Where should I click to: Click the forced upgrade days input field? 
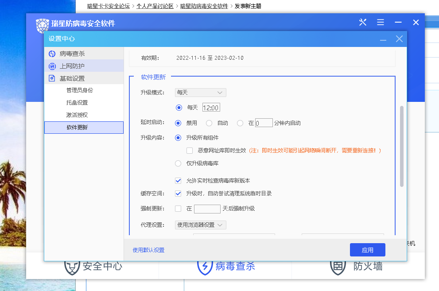(x=207, y=209)
